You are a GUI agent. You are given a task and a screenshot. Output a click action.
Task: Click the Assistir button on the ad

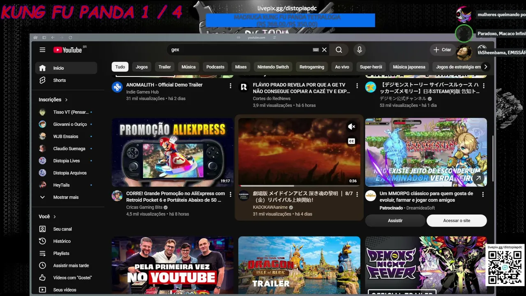click(395, 221)
